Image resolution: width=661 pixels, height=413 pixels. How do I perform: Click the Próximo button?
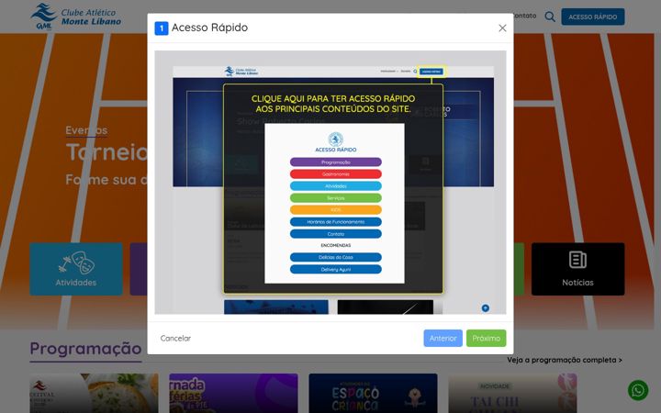coord(486,338)
